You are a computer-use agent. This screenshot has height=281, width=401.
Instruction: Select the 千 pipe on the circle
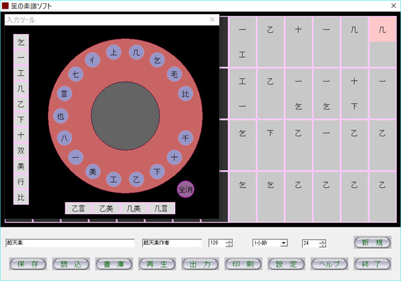pyautogui.click(x=186, y=138)
